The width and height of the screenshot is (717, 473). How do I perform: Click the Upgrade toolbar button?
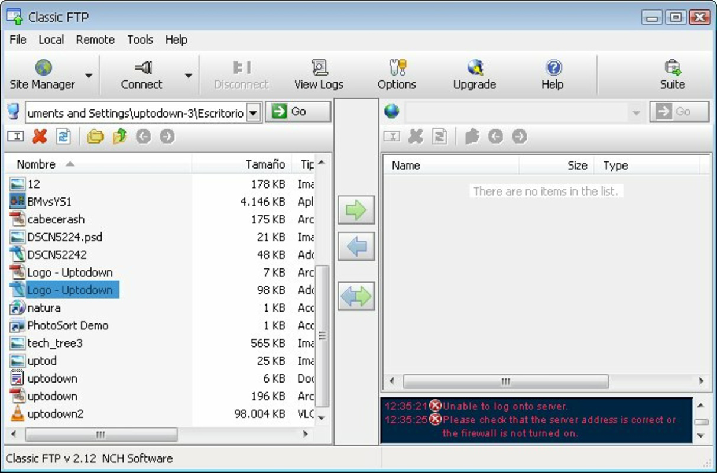(x=474, y=75)
